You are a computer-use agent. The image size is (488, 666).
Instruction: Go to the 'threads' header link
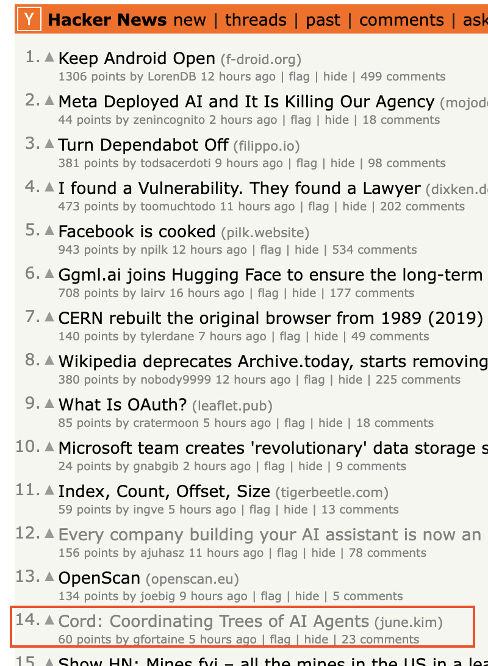point(256,20)
